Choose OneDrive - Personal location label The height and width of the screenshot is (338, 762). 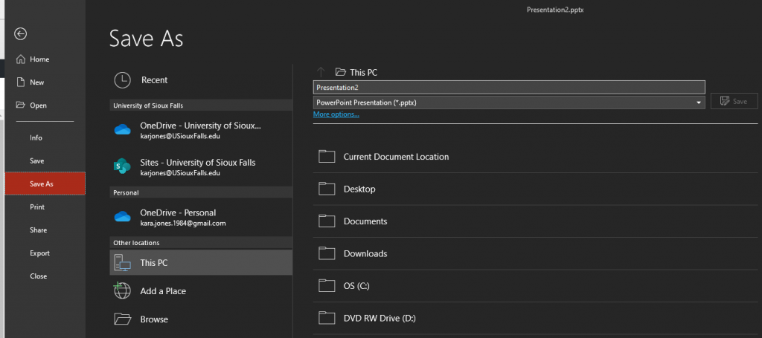pos(179,212)
